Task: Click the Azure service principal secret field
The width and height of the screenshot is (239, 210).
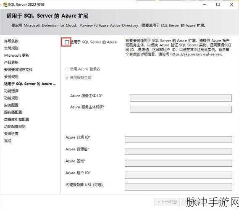Action: click(x=181, y=109)
